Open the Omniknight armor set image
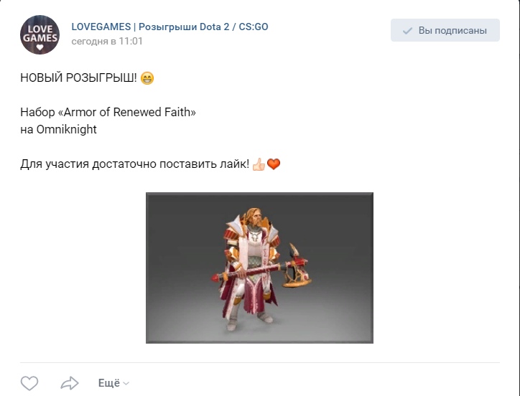This screenshot has width=520, height=396. [259, 267]
